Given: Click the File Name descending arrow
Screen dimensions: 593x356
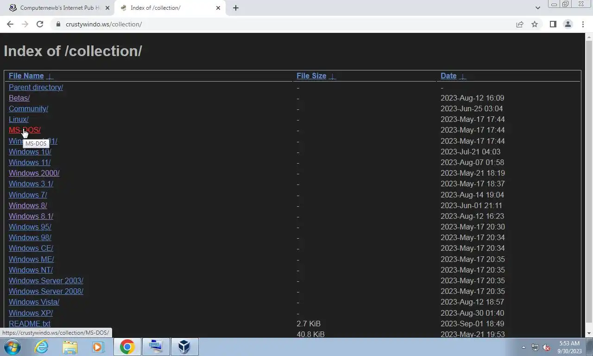Looking at the screenshot, I should 50,76.
